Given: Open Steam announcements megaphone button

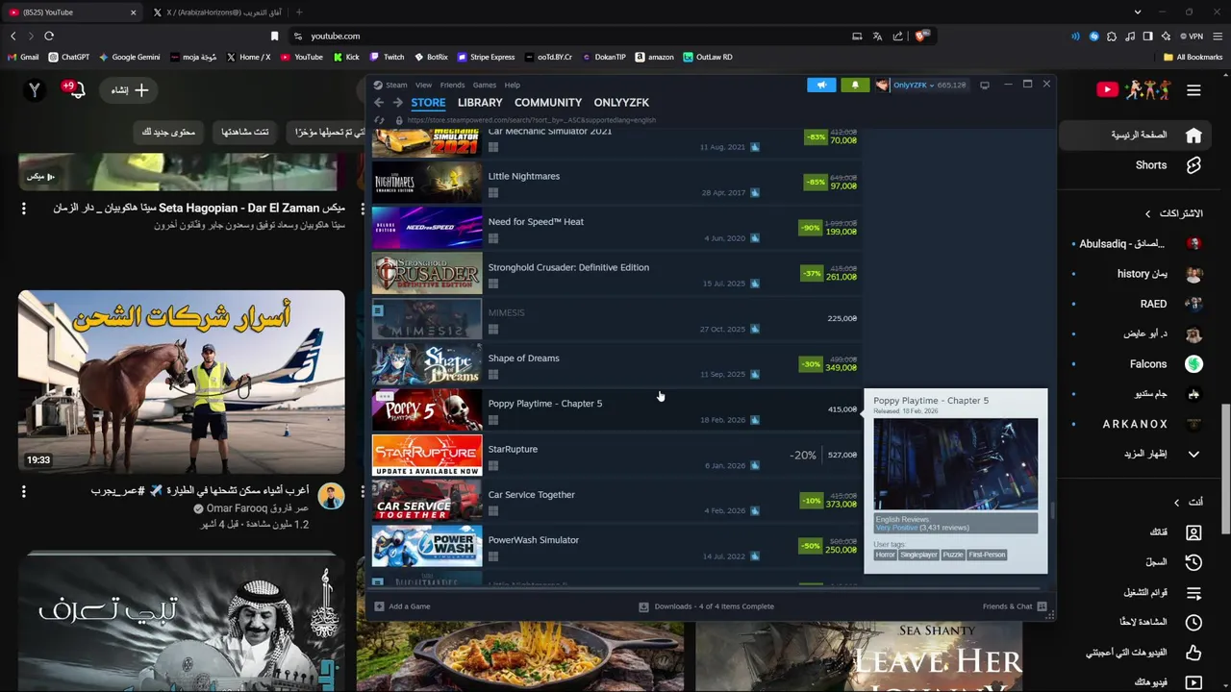Looking at the screenshot, I should (821, 85).
